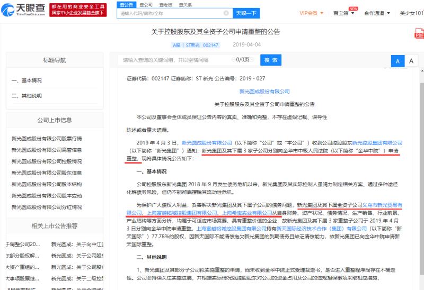The image size is (424, 290).
Task: Open 新光圆成股份有限公司控股情况 link
Action: 47,161
